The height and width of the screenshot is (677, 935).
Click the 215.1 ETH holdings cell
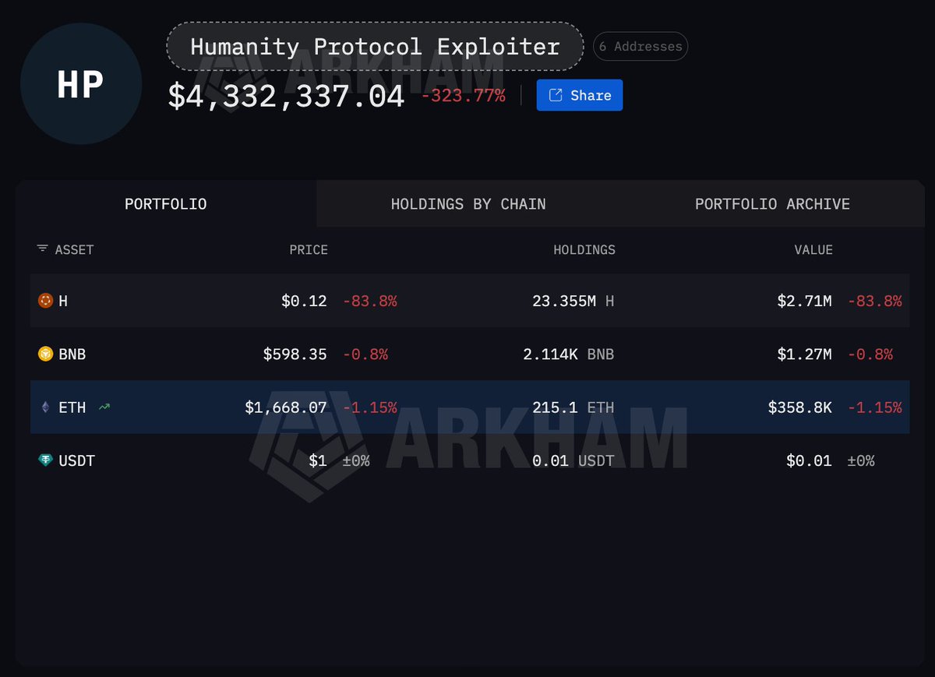point(573,407)
